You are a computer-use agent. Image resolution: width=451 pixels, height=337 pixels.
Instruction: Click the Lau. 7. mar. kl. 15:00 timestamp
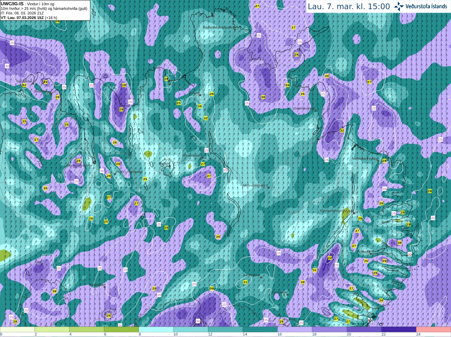point(349,6)
